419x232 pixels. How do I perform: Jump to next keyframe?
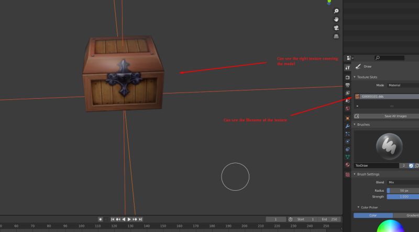coord(135,219)
